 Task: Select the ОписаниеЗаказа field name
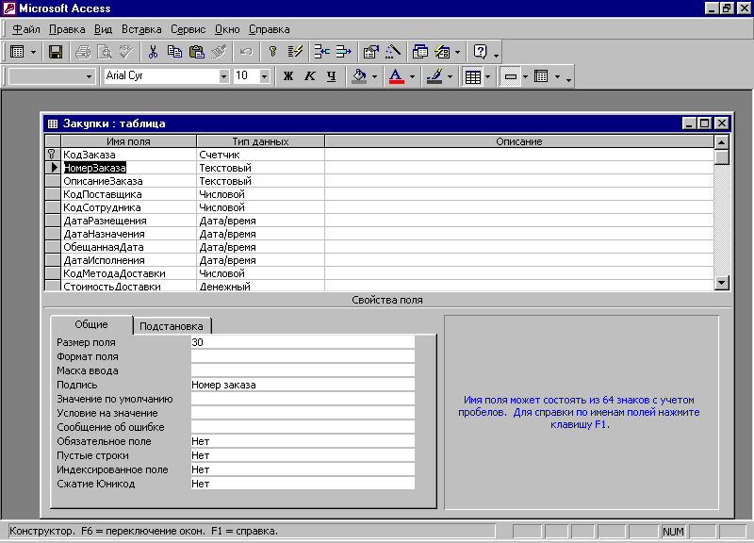point(103,181)
